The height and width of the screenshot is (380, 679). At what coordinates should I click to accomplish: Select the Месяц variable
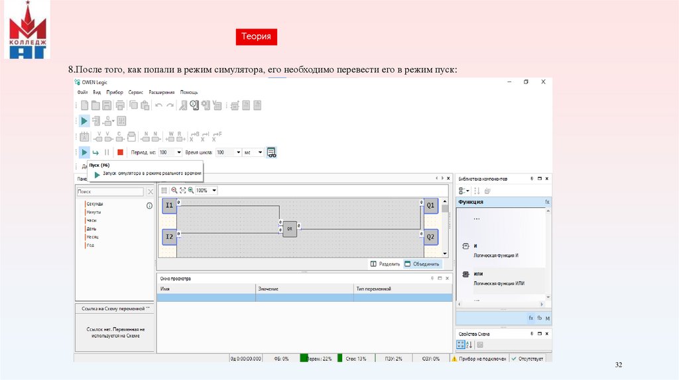[x=92, y=237]
